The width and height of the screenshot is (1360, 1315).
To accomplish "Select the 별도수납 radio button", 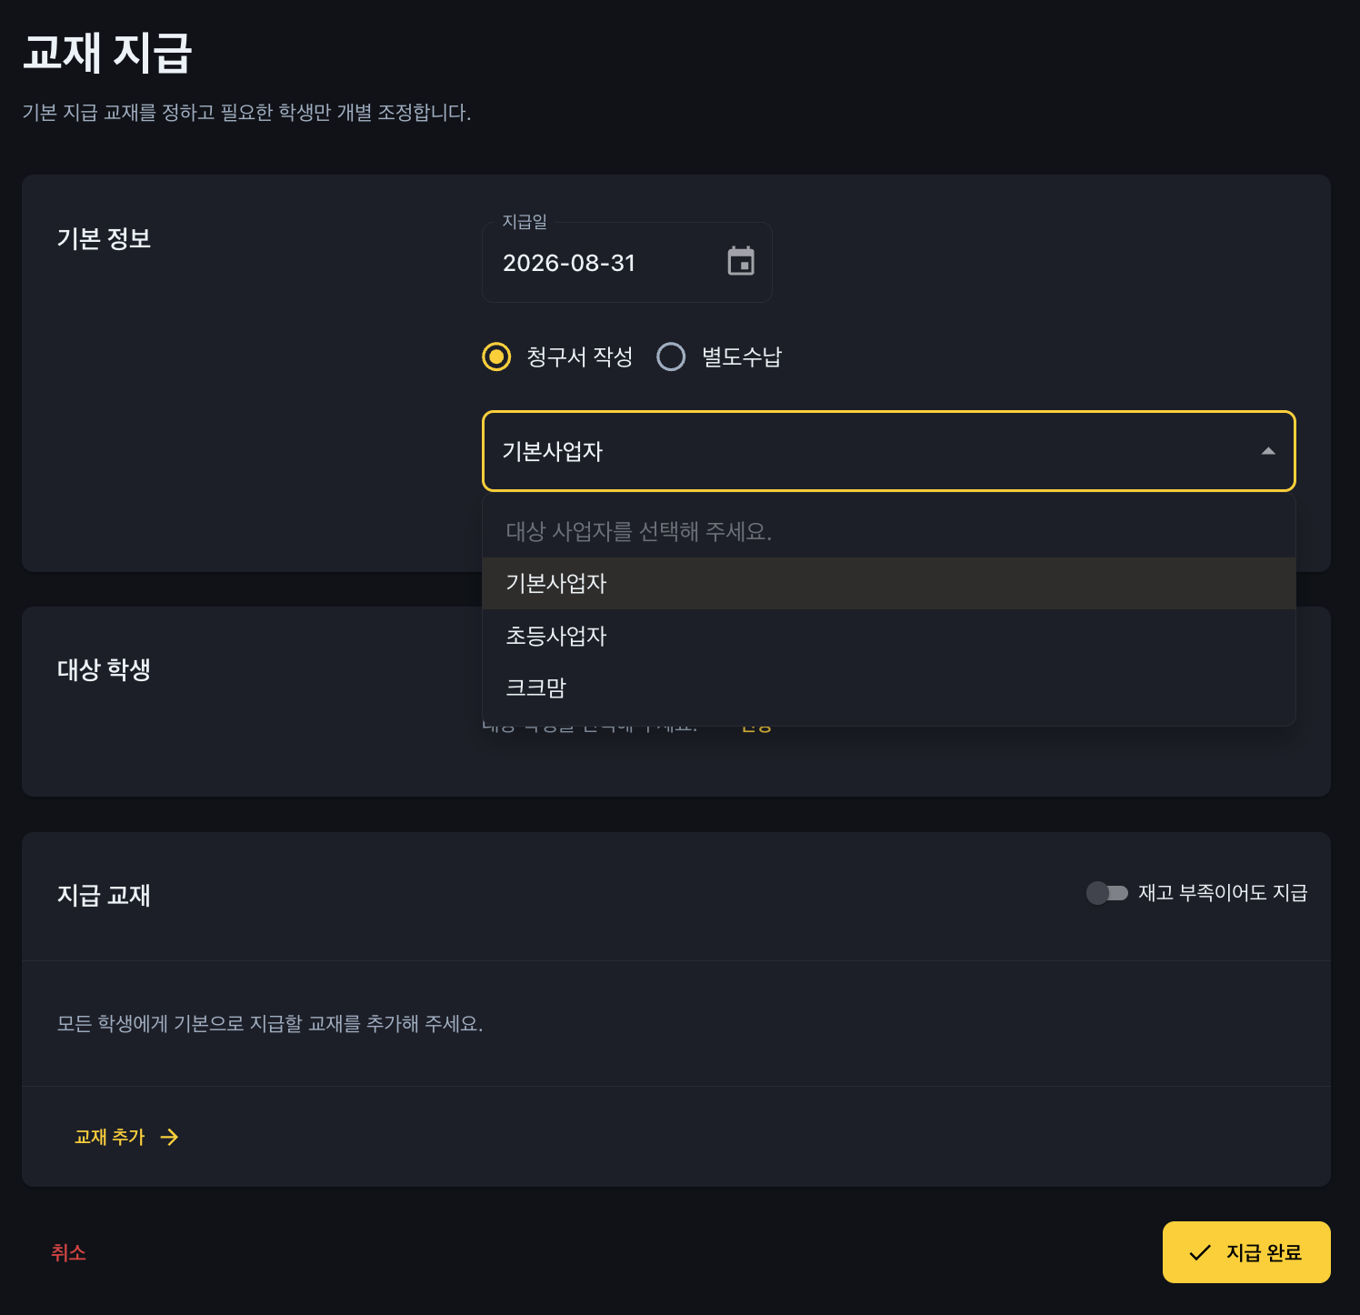I will [x=671, y=356].
